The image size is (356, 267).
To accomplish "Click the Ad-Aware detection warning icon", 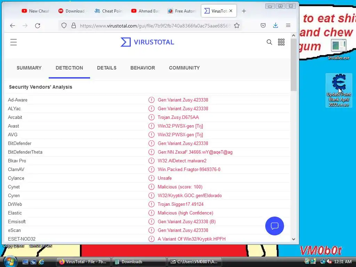I will (152, 100).
